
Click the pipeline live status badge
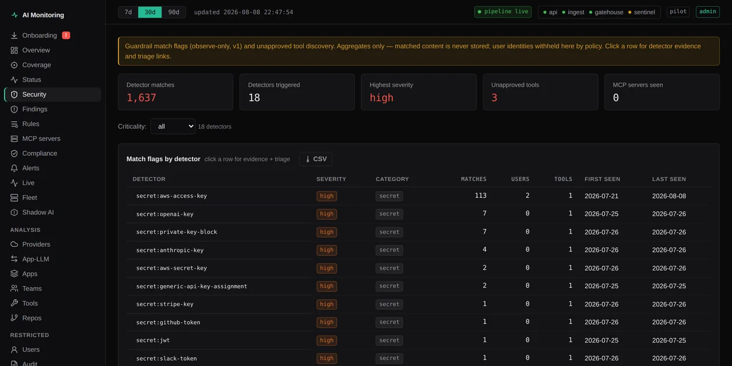coord(503,12)
